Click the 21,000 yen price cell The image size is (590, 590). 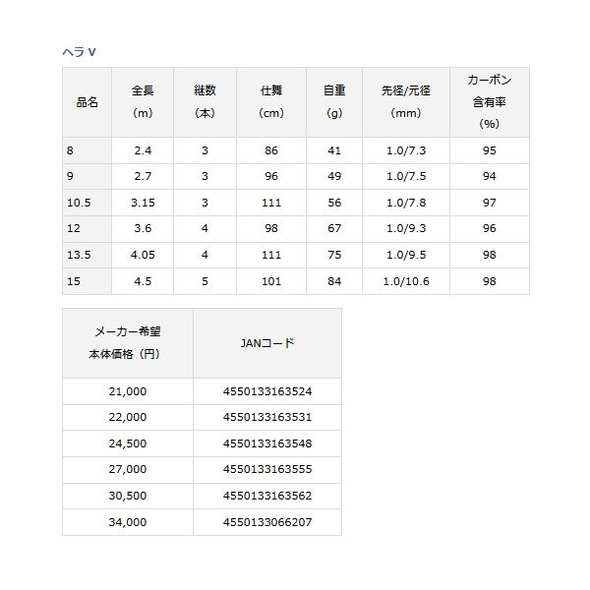(x=128, y=390)
